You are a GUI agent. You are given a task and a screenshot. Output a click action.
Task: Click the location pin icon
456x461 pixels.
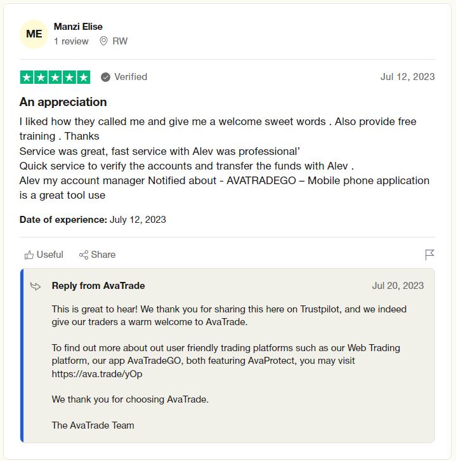point(103,41)
